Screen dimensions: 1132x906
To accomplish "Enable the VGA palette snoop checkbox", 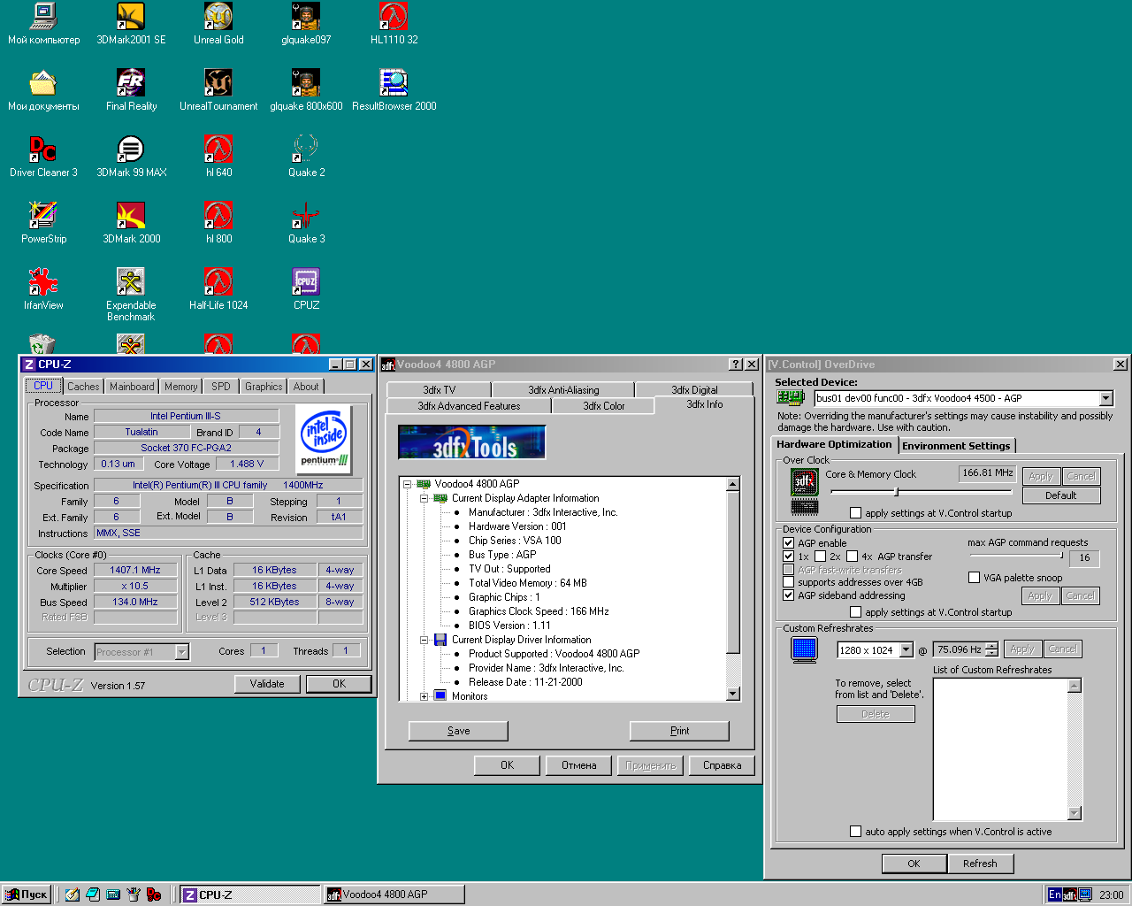I will click(974, 578).
